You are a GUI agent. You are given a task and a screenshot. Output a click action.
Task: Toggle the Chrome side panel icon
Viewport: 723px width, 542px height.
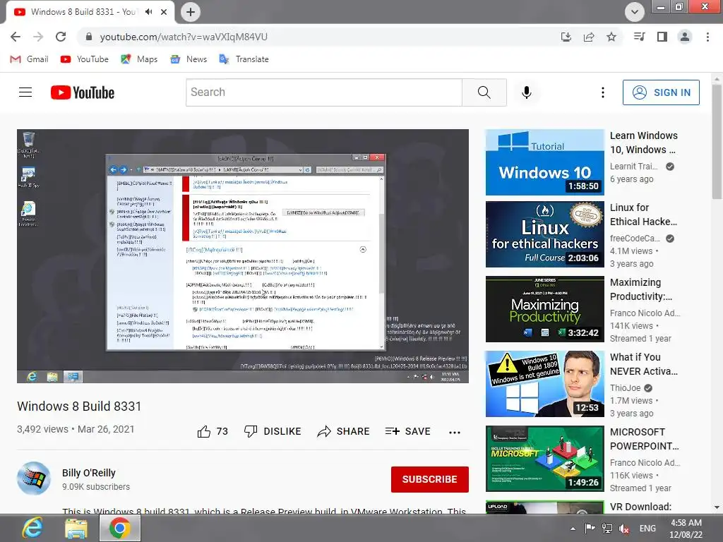click(x=662, y=37)
